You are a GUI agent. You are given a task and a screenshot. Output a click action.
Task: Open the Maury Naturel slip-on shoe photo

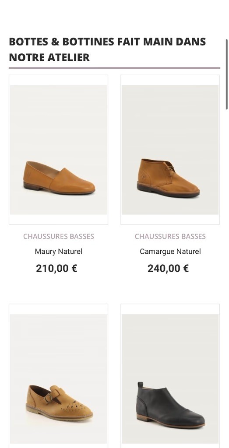pos(59,150)
